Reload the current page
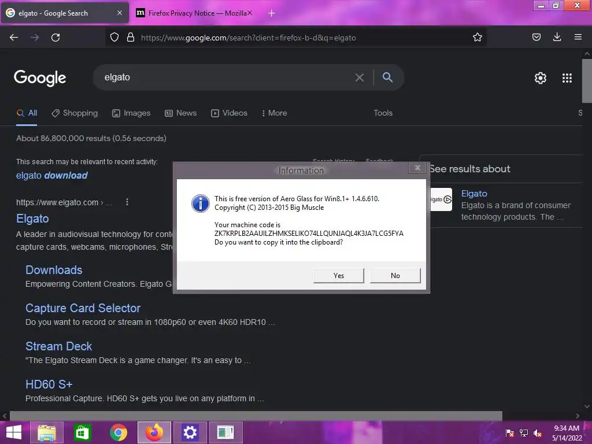Viewport: 592px width, 444px height. [x=55, y=38]
